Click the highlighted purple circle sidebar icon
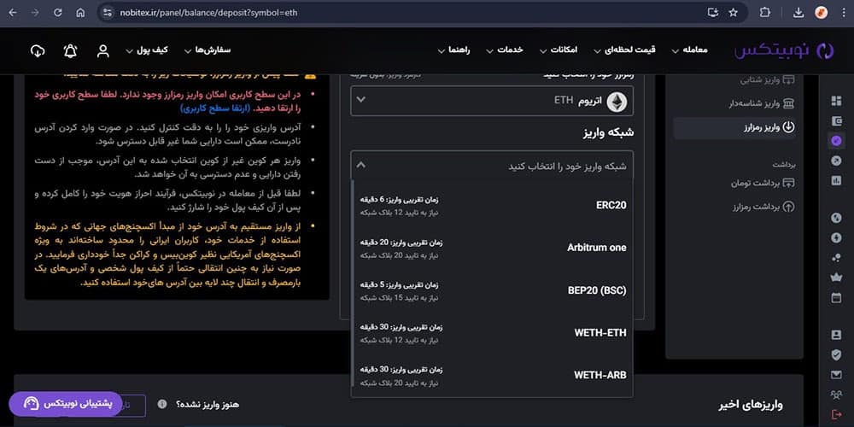854x427 pixels. (836, 141)
